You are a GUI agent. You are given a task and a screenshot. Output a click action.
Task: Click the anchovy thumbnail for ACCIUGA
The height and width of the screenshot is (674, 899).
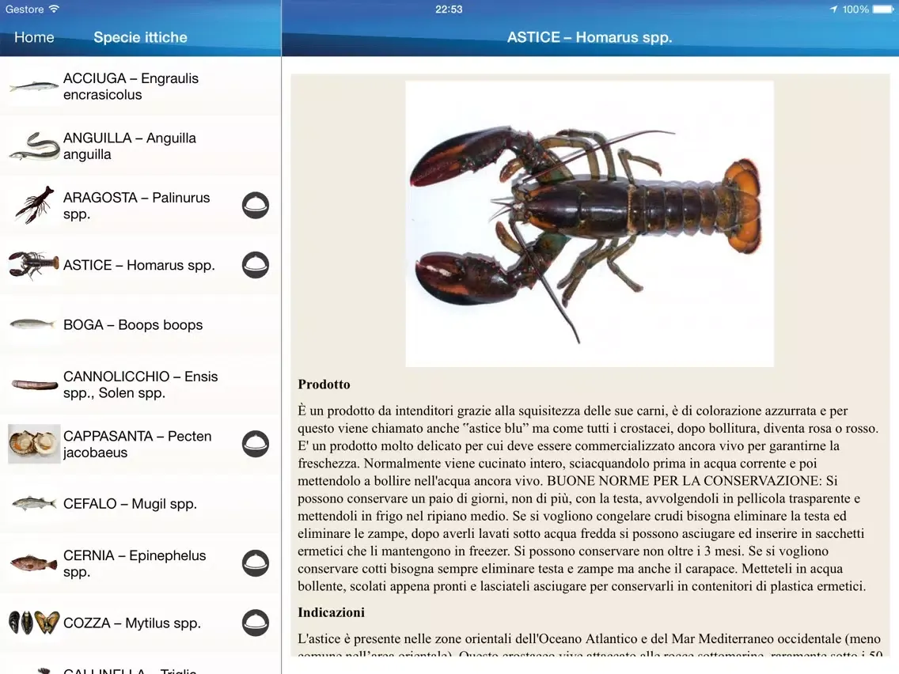coord(34,86)
